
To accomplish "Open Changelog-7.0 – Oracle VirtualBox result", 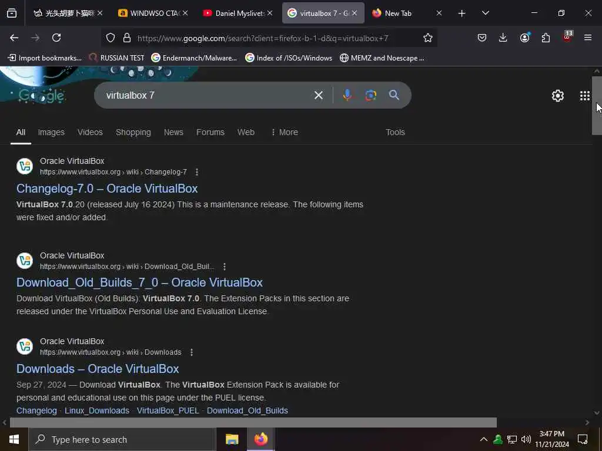I will tap(107, 189).
